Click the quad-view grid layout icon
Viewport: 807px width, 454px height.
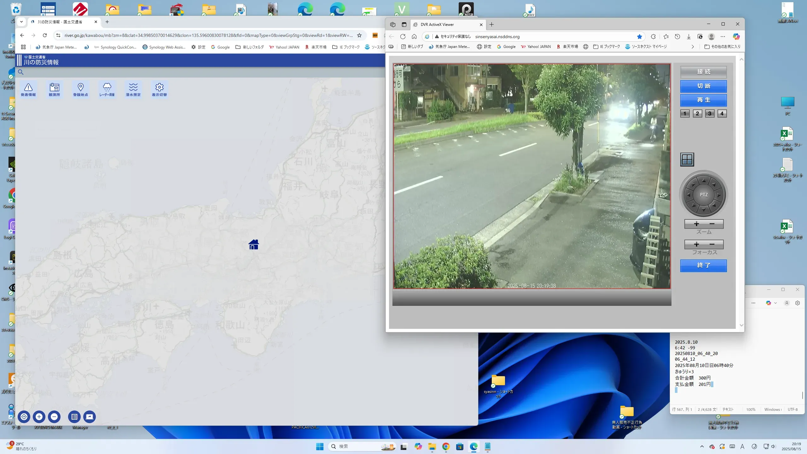(x=687, y=160)
